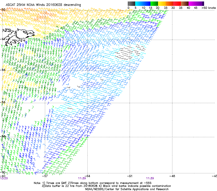Click the date '20160628' in the title
This screenshot has height=191, width=217.
(x=54, y=5)
